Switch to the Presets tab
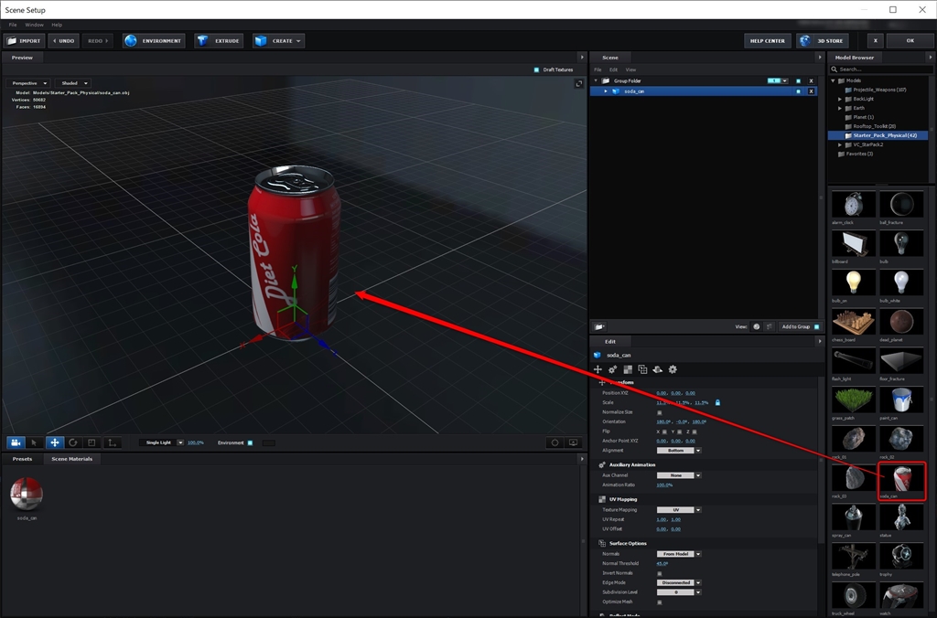 tap(22, 459)
